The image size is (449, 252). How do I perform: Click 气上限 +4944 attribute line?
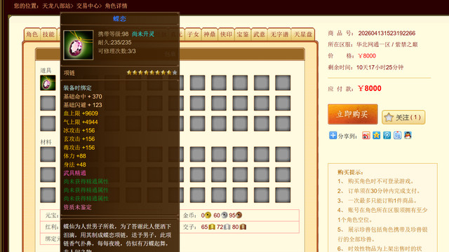(81, 122)
